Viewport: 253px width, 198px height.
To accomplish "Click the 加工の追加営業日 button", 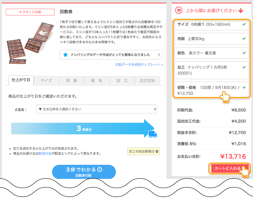I will (x=144, y=152).
